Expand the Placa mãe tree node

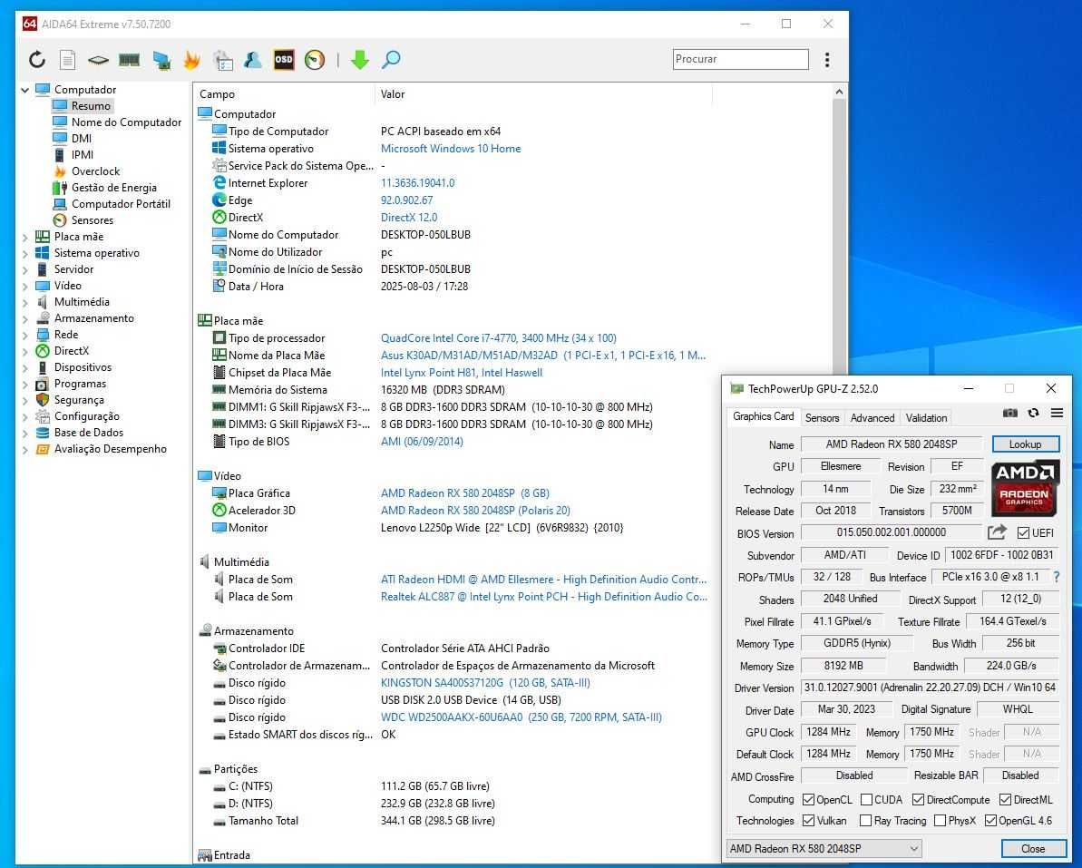pyautogui.click(x=25, y=237)
